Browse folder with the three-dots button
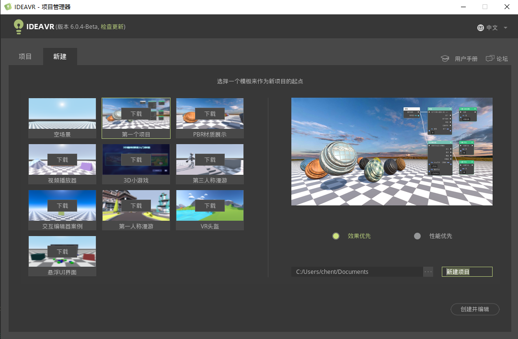Viewport: 518px width, 339px height. click(x=428, y=271)
